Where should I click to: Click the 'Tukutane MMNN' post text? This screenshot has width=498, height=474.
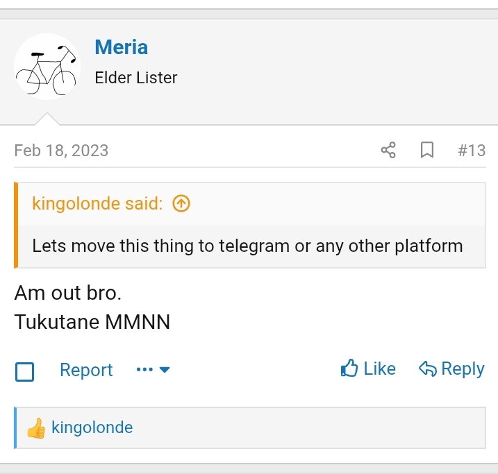pos(92,323)
